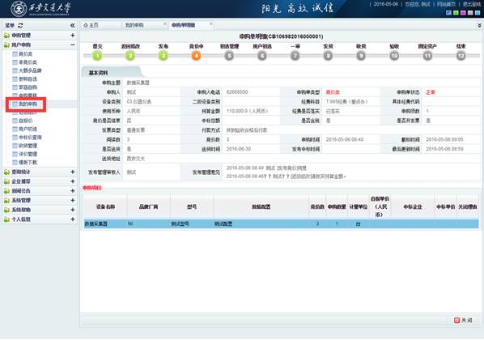484x340 pixels.
Task: Click the 中标企业 column header
Action: pos(413,207)
